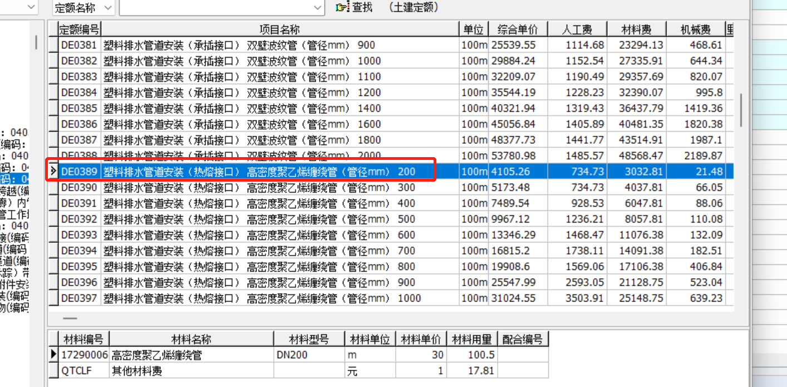This screenshot has width=787, height=387.
Task: Select quota row DE0390
Action: click(392, 188)
